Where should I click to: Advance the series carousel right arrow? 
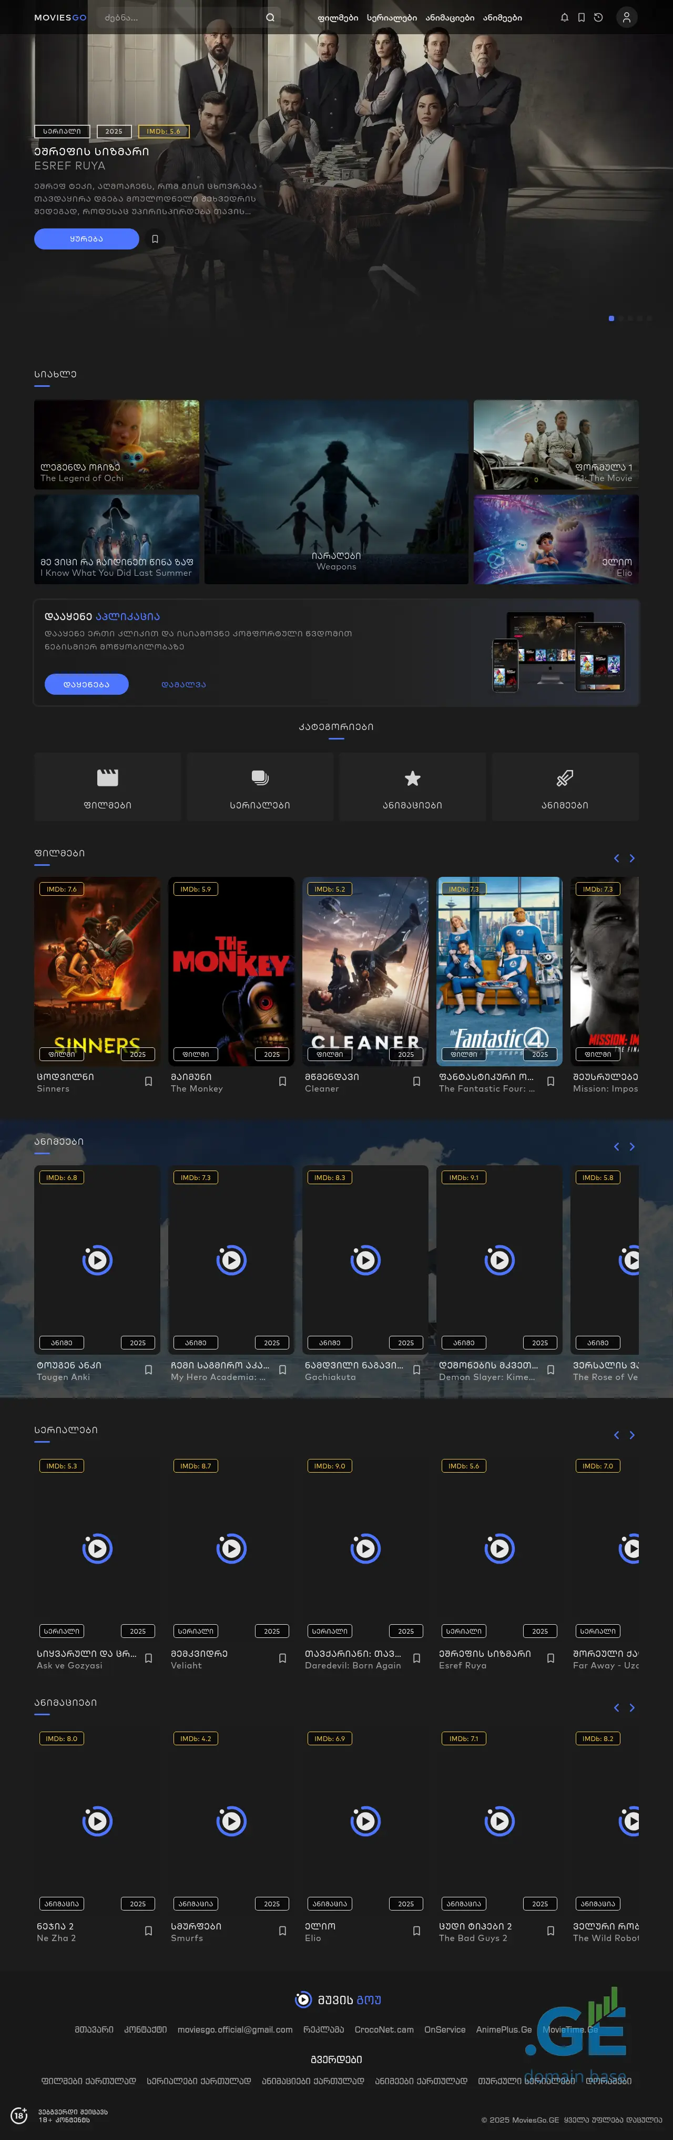click(633, 1435)
